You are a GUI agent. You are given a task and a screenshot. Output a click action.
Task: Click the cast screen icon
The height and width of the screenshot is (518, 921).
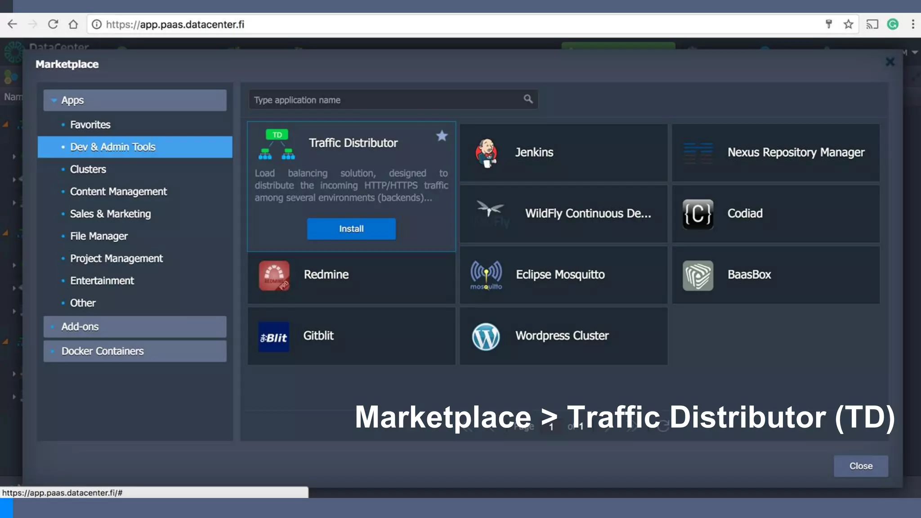[872, 24]
